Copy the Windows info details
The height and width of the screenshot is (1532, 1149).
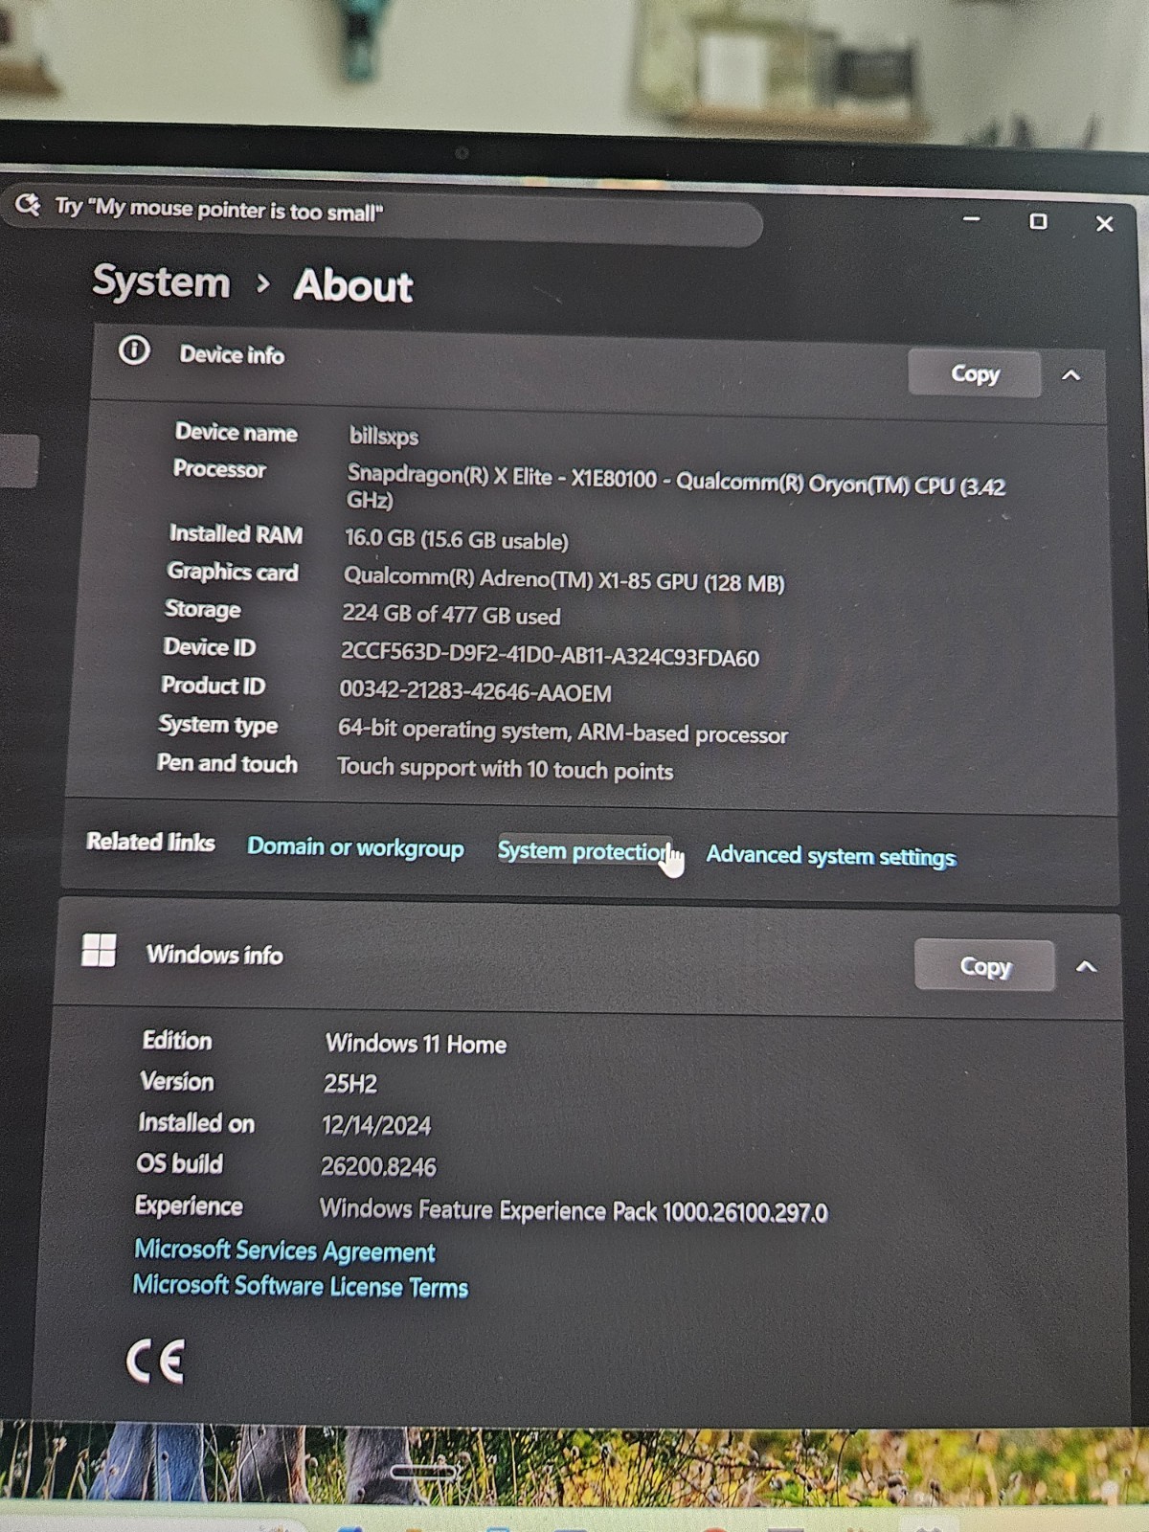coord(984,965)
